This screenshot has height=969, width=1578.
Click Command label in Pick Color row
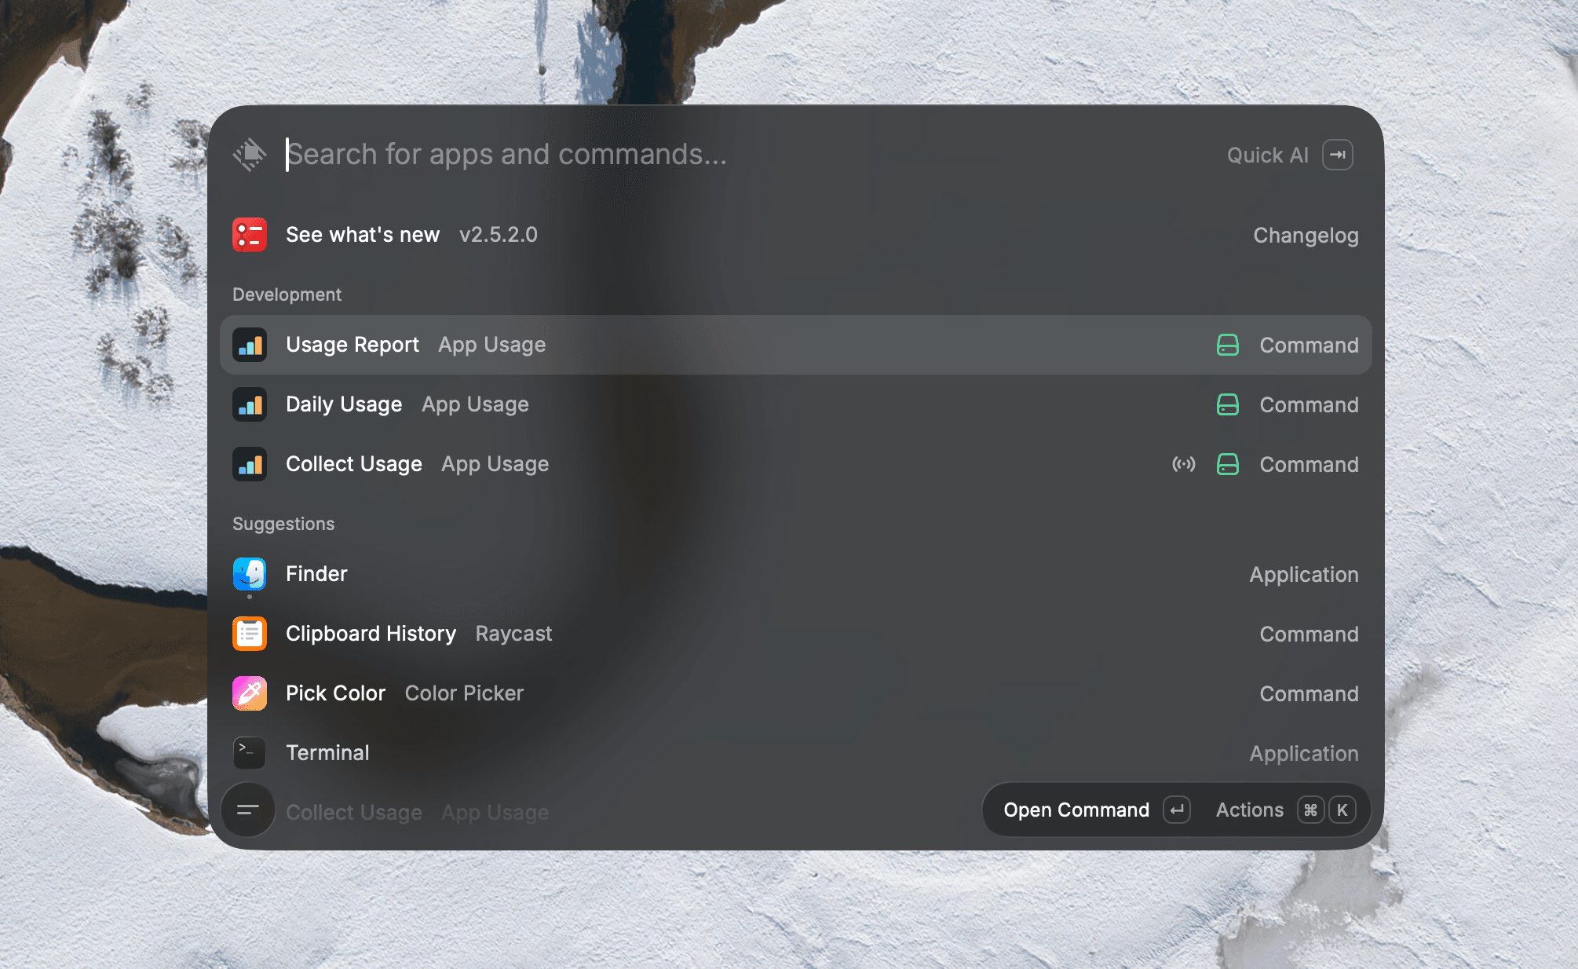(x=1309, y=693)
